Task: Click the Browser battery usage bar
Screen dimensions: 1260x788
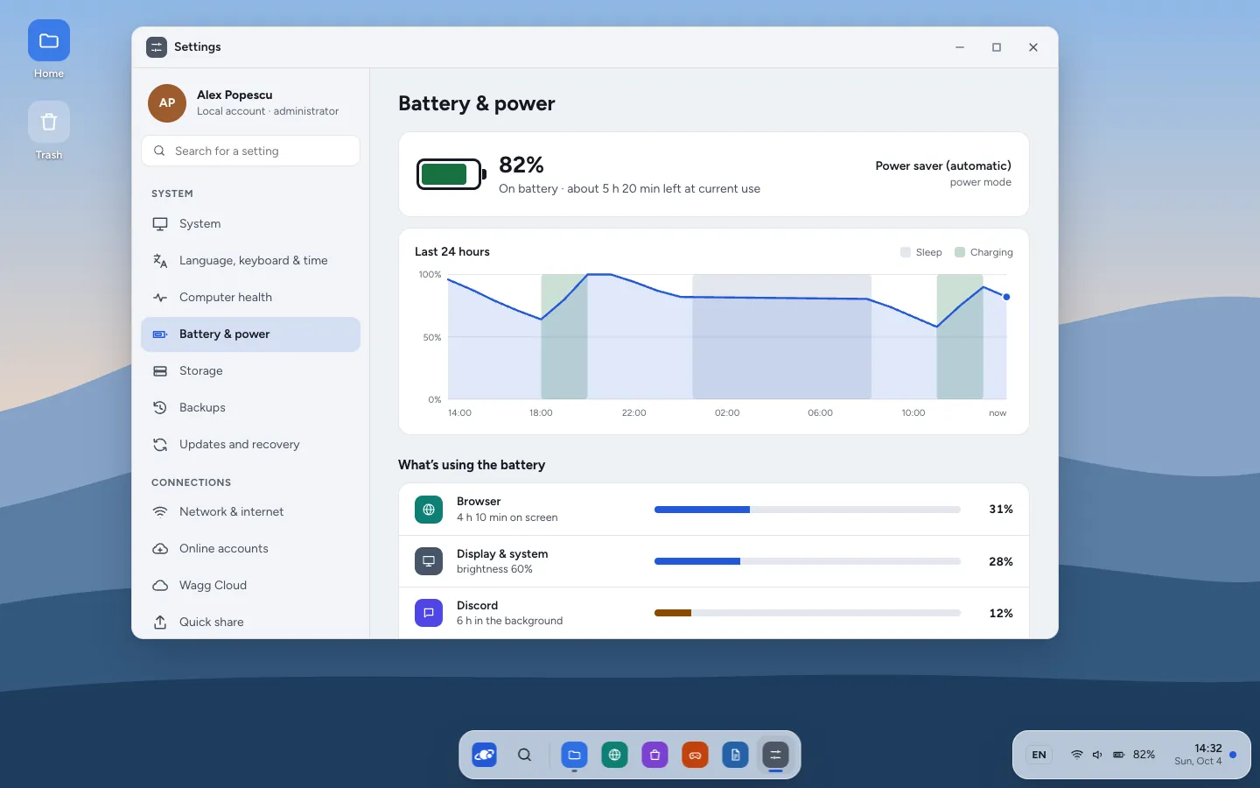Action: click(807, 510)
